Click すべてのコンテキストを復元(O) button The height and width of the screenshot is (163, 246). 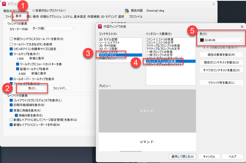coord(221,70)
